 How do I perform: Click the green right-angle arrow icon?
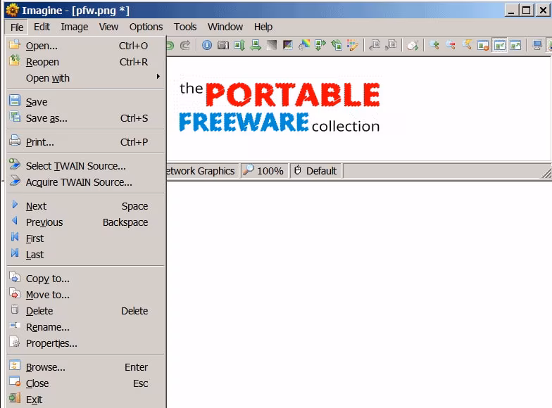pyautogui.click(x=320, y=45)
